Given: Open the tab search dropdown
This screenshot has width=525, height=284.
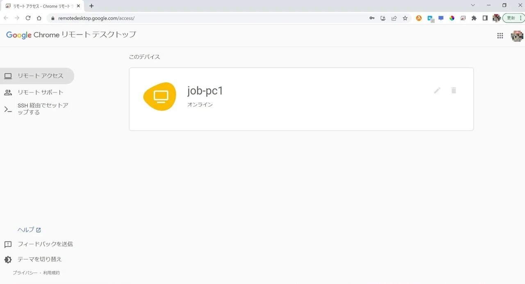Looking at the screenshot, I should pyautogui.click(x=472, y=5).
